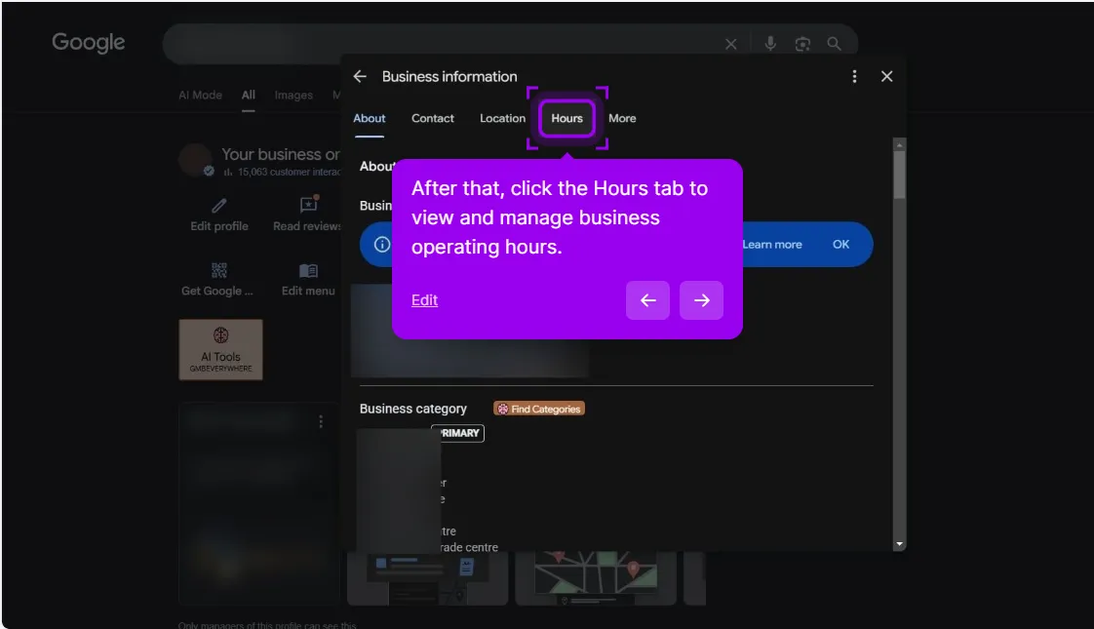Switch to the Contact tab
Viewport: 1094px width, 629px height.
tap(433, 119)
